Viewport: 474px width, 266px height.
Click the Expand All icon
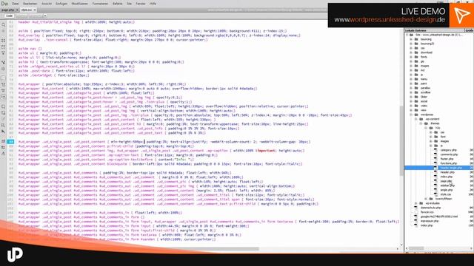coord(3,53)
